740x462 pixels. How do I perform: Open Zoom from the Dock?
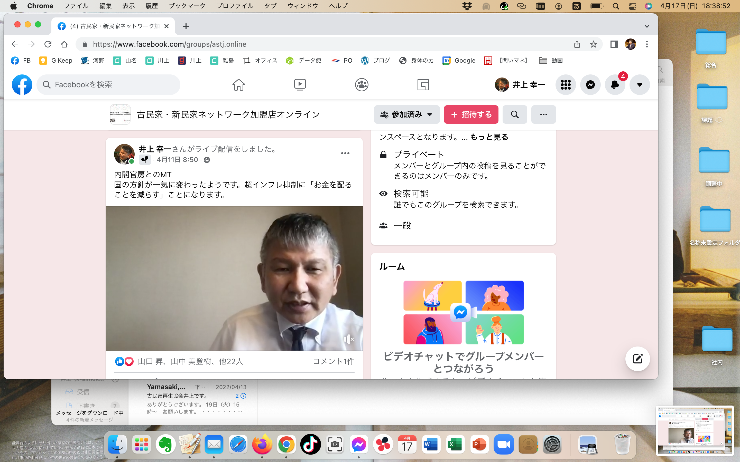point(504,445)
